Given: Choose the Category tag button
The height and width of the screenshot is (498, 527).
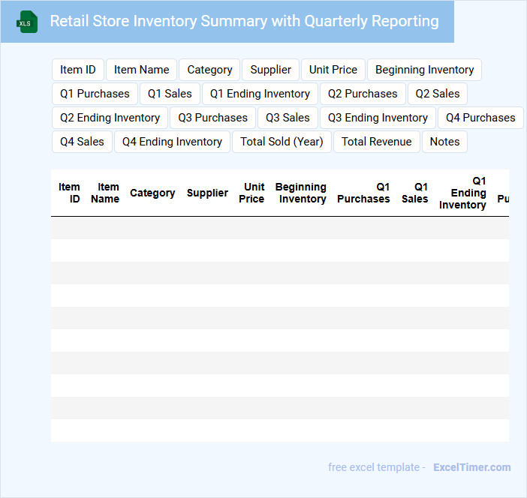Looking at the screenshot, I should pyautogui.click(x=209, y=70).
